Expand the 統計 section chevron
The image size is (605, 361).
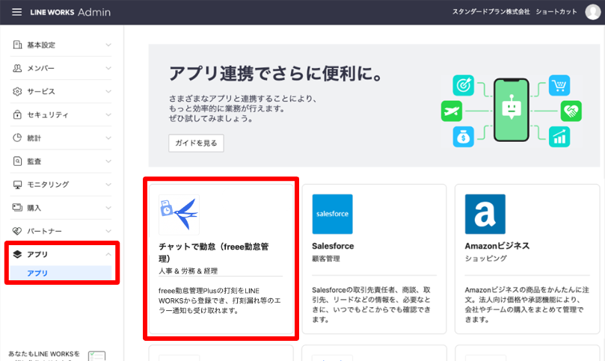pos(108,138)
